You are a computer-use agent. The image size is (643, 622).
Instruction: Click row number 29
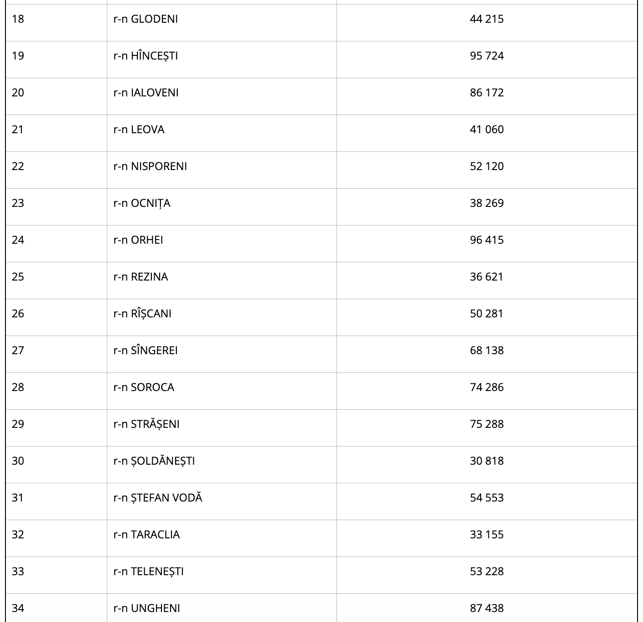coord(18,424)
